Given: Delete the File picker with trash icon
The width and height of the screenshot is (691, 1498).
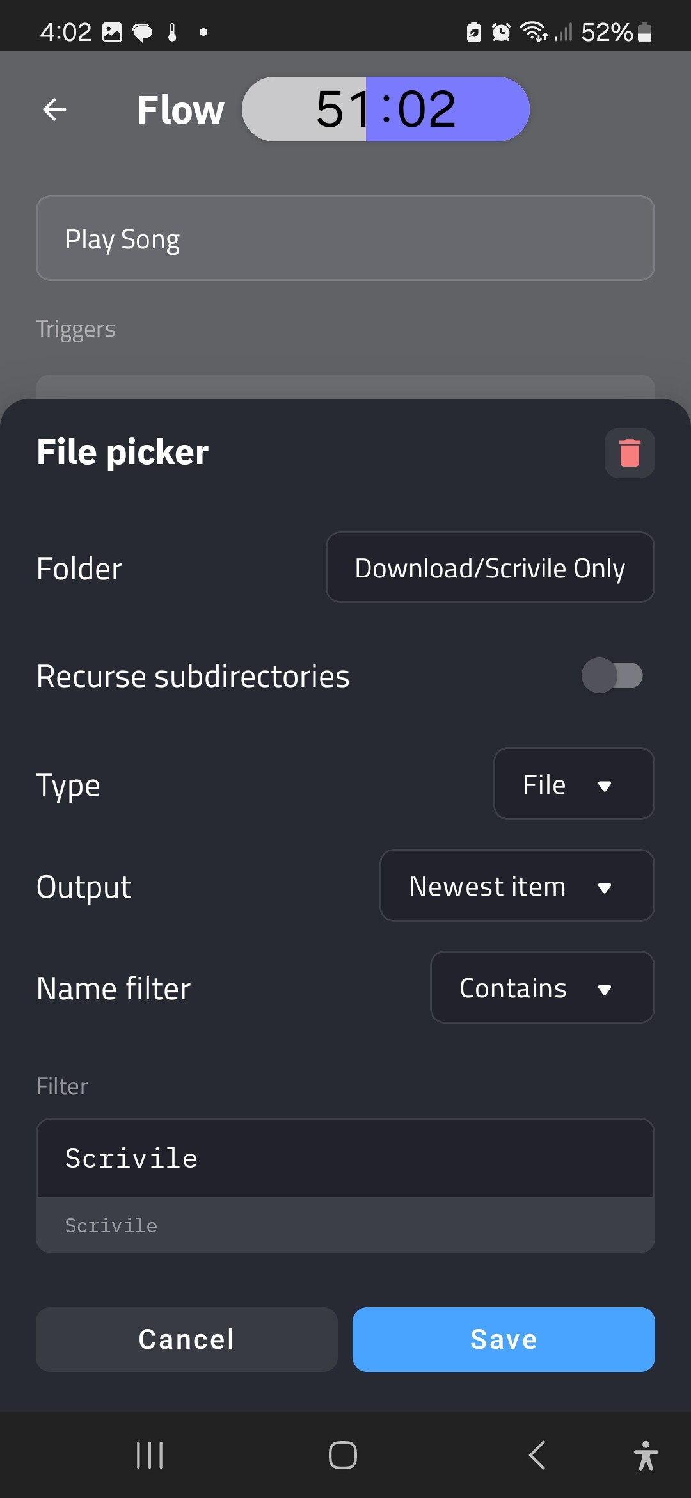Looking at the screenshot, I should pos(630,453).
